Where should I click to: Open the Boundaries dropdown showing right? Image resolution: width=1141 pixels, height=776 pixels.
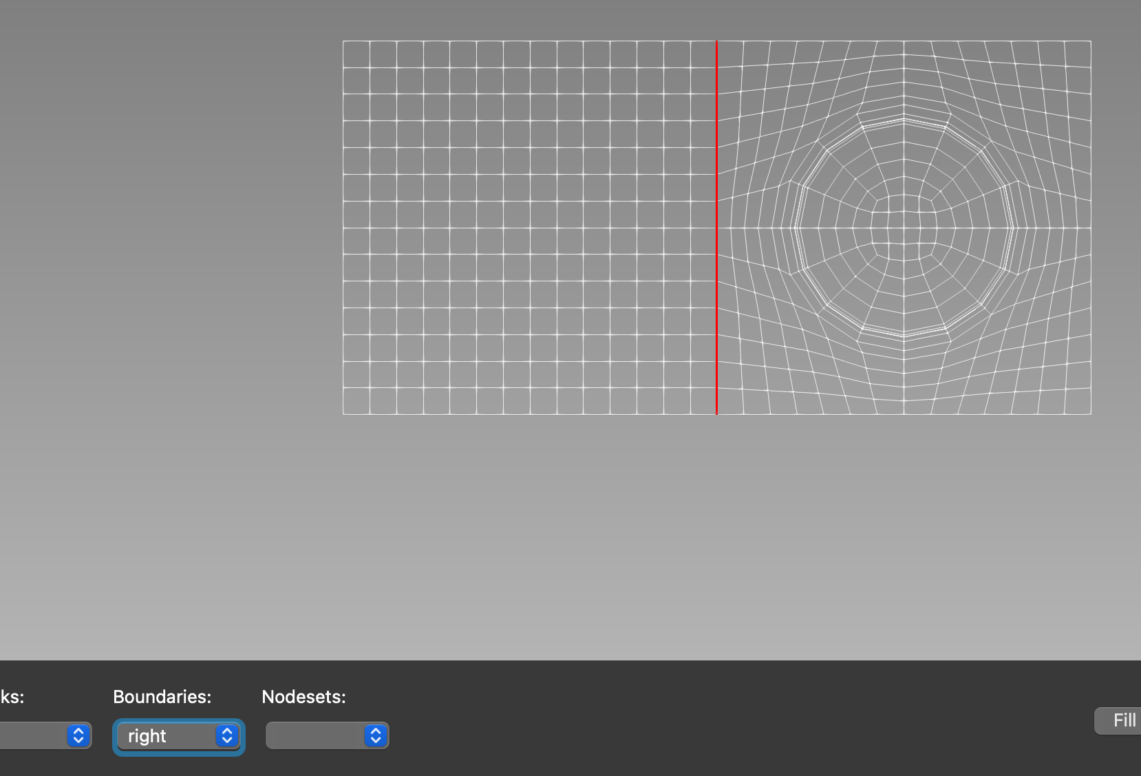pyautogui.click(x=178, y=736)
